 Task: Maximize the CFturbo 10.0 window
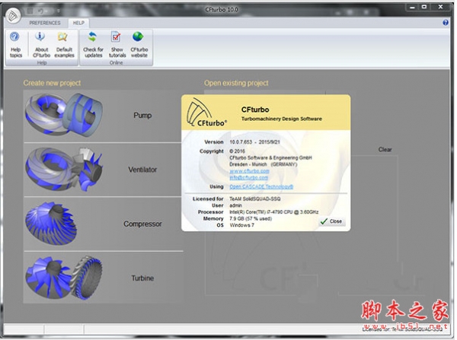pos(425,7)
